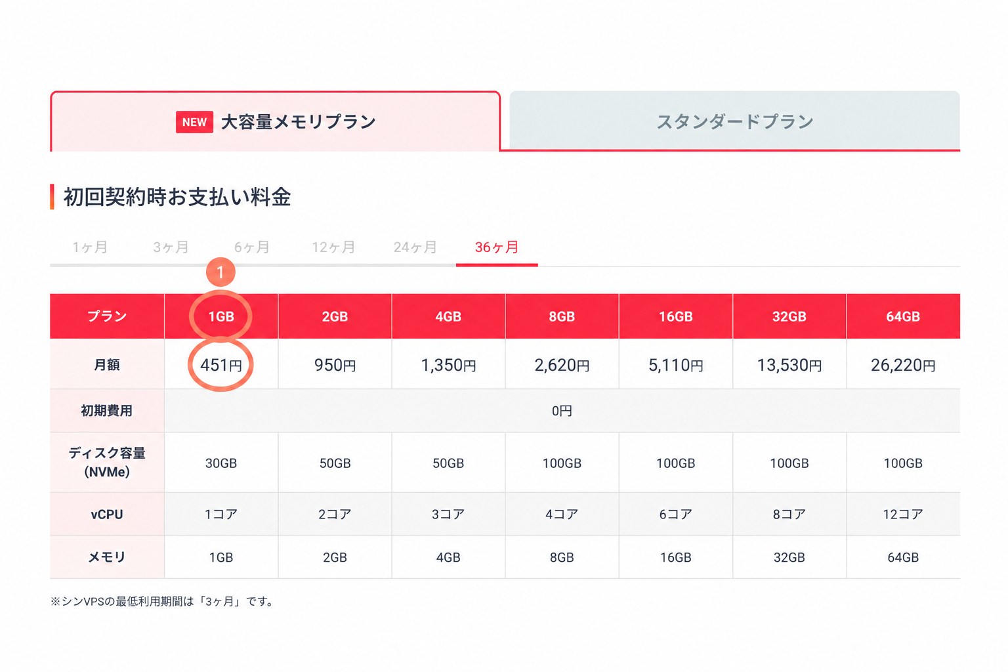Screen dimensions: 1008x672
Task: Click the 2,620円 monthly price
Action: click(562, 365)
